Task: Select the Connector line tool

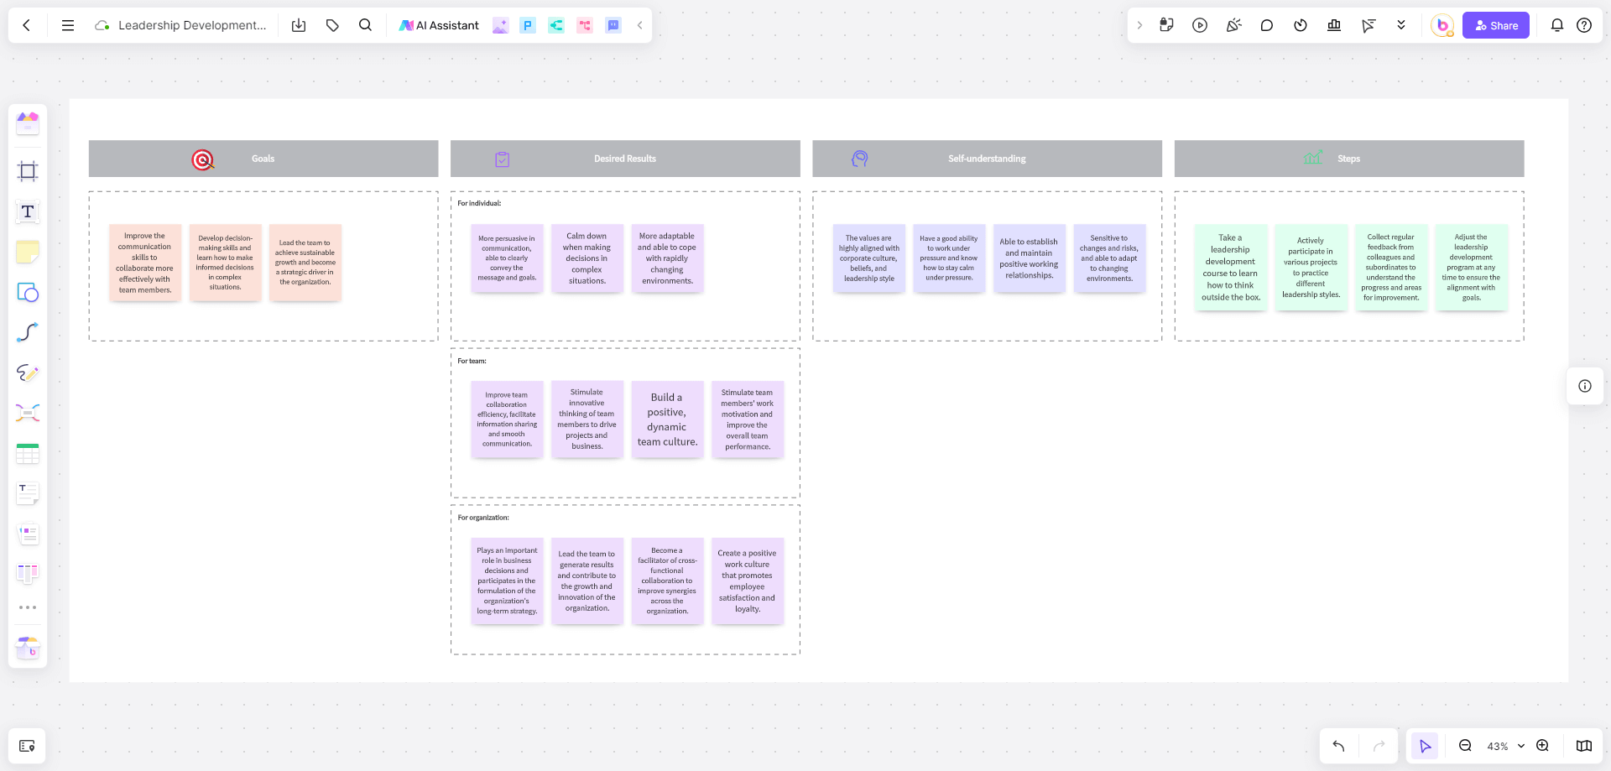Action: [28, 332]
